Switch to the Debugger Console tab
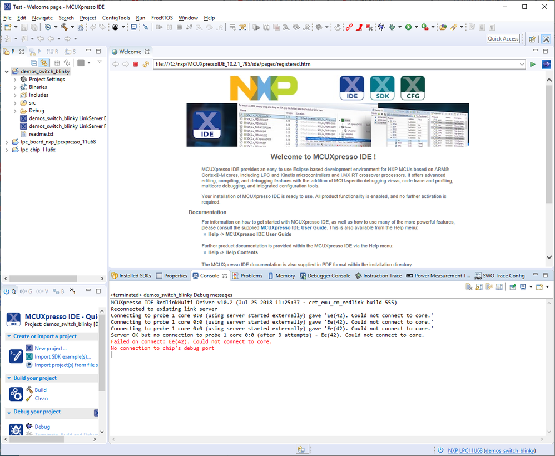This screenshot has height=456, width=555. [325, 276]
